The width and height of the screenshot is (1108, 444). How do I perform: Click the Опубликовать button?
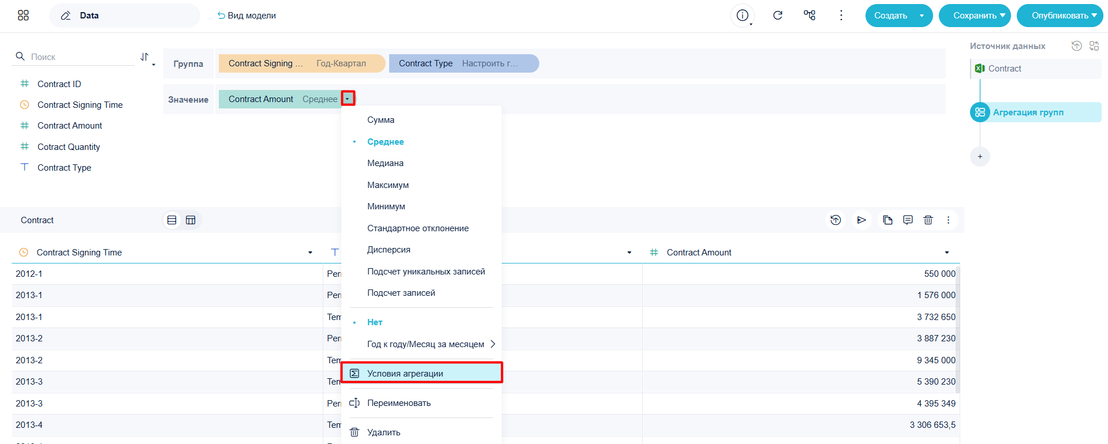(1059, 16)
